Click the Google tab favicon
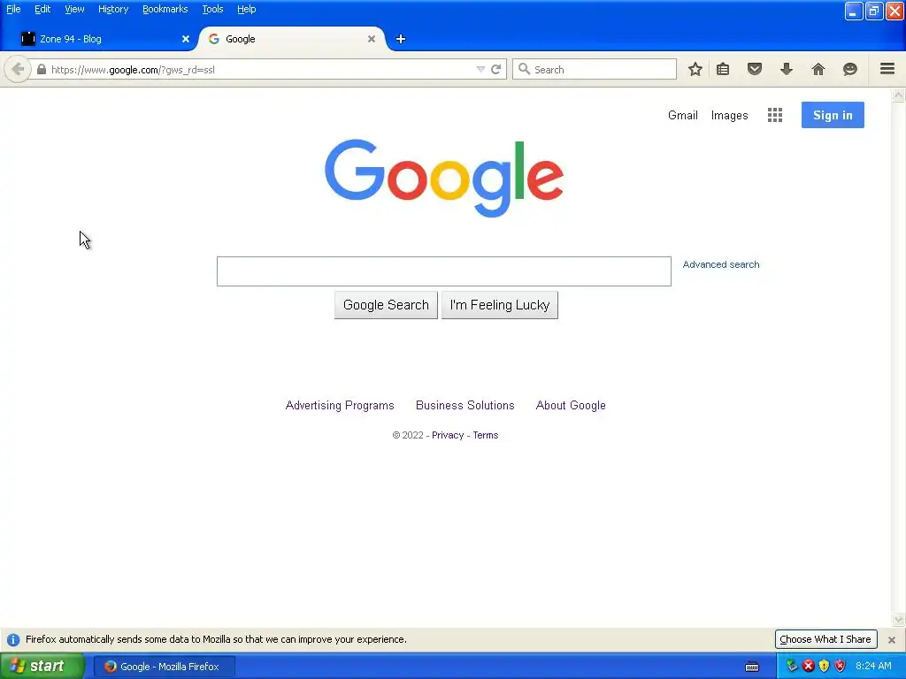906x679 pixels. (214, 39)
